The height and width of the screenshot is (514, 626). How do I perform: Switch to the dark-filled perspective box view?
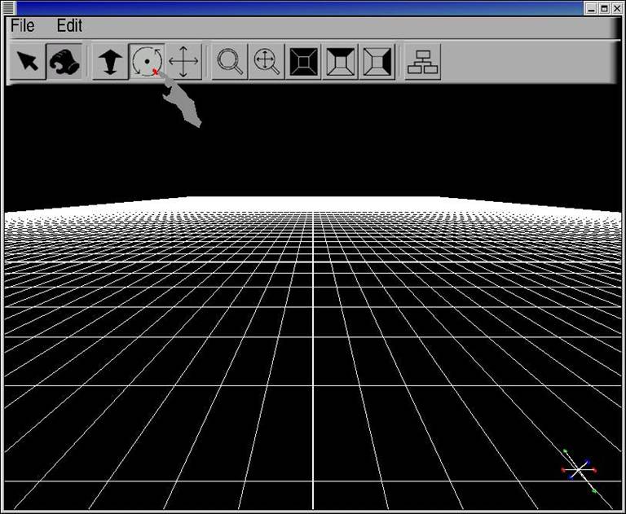click(303, 61)
